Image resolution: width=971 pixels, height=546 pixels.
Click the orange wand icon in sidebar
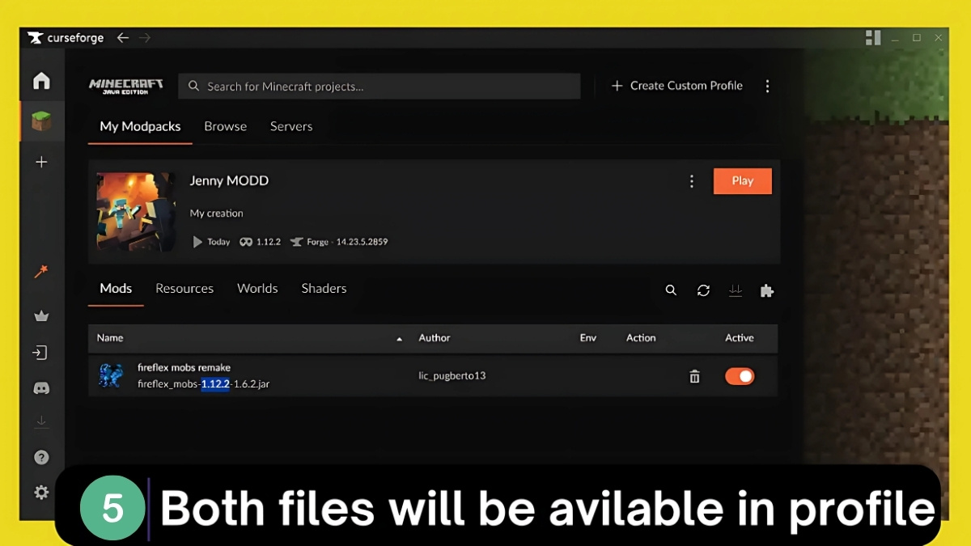point(41,272)
